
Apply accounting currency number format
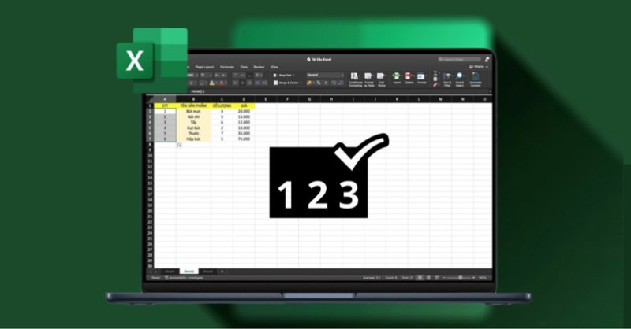(309, 83)
